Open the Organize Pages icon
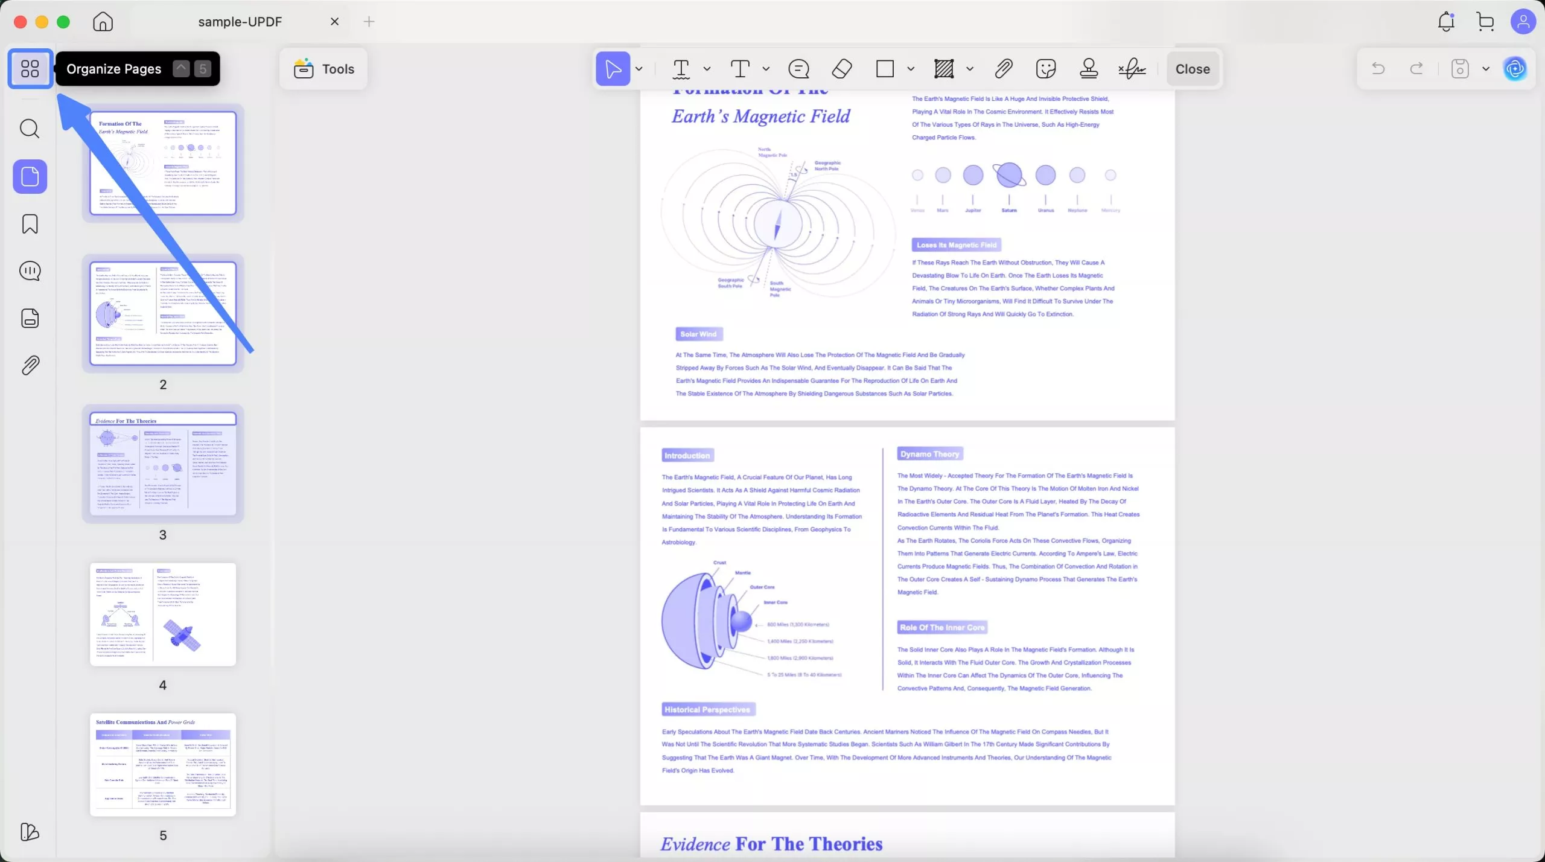The image size is (1545, 862). click(x=30, y=69)
